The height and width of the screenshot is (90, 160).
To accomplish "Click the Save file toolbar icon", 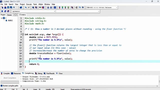I will [x=8, y=7].
